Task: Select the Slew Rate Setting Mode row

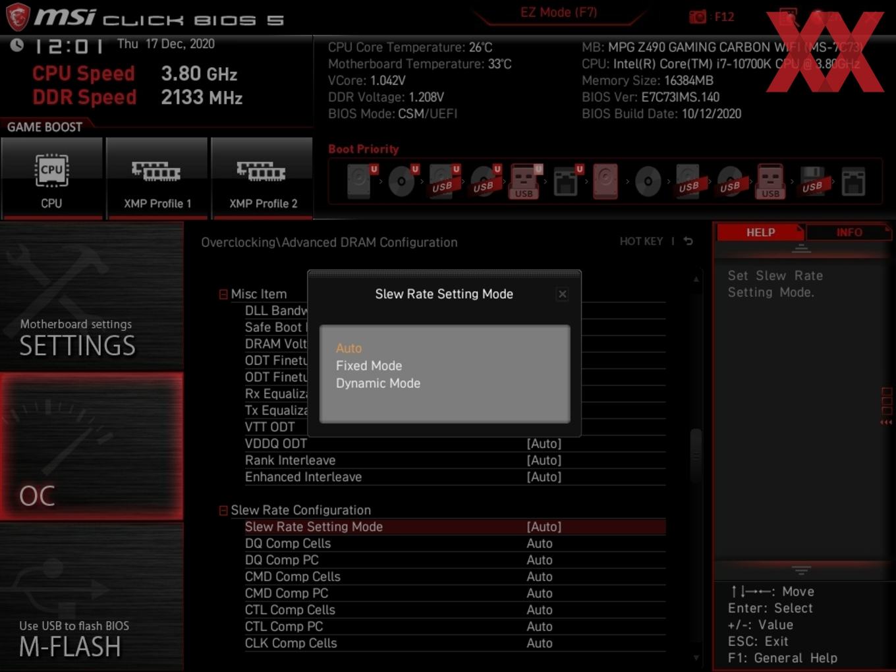Action: 455,527
